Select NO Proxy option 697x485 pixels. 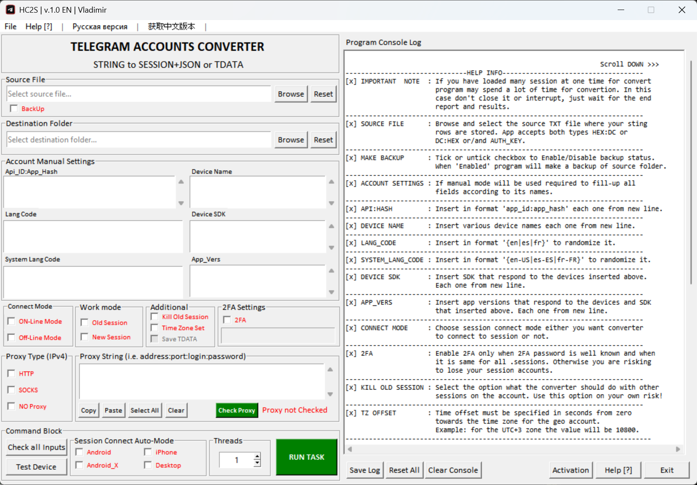pyautogui.click(x=11, y=406)
